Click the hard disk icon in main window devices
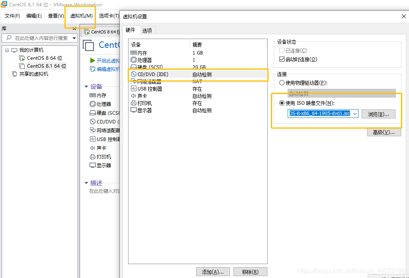 (x=93, y=113)
